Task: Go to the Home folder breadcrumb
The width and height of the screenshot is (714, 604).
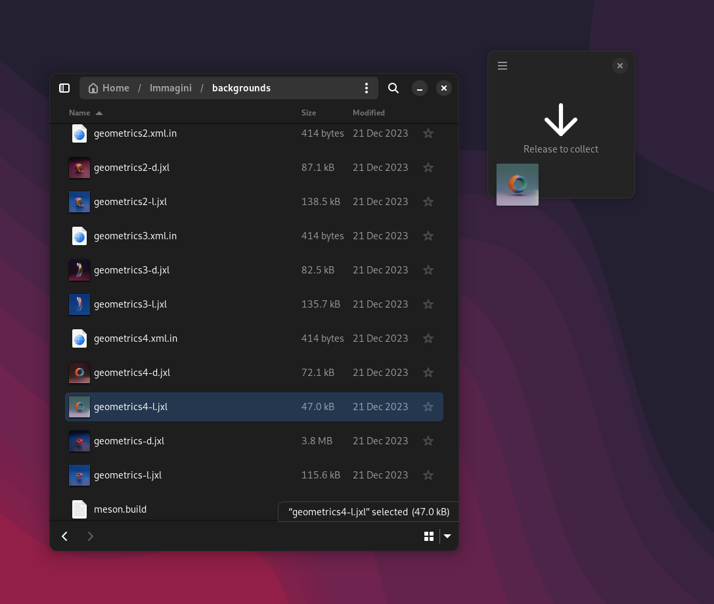Action: click(109, 88)
